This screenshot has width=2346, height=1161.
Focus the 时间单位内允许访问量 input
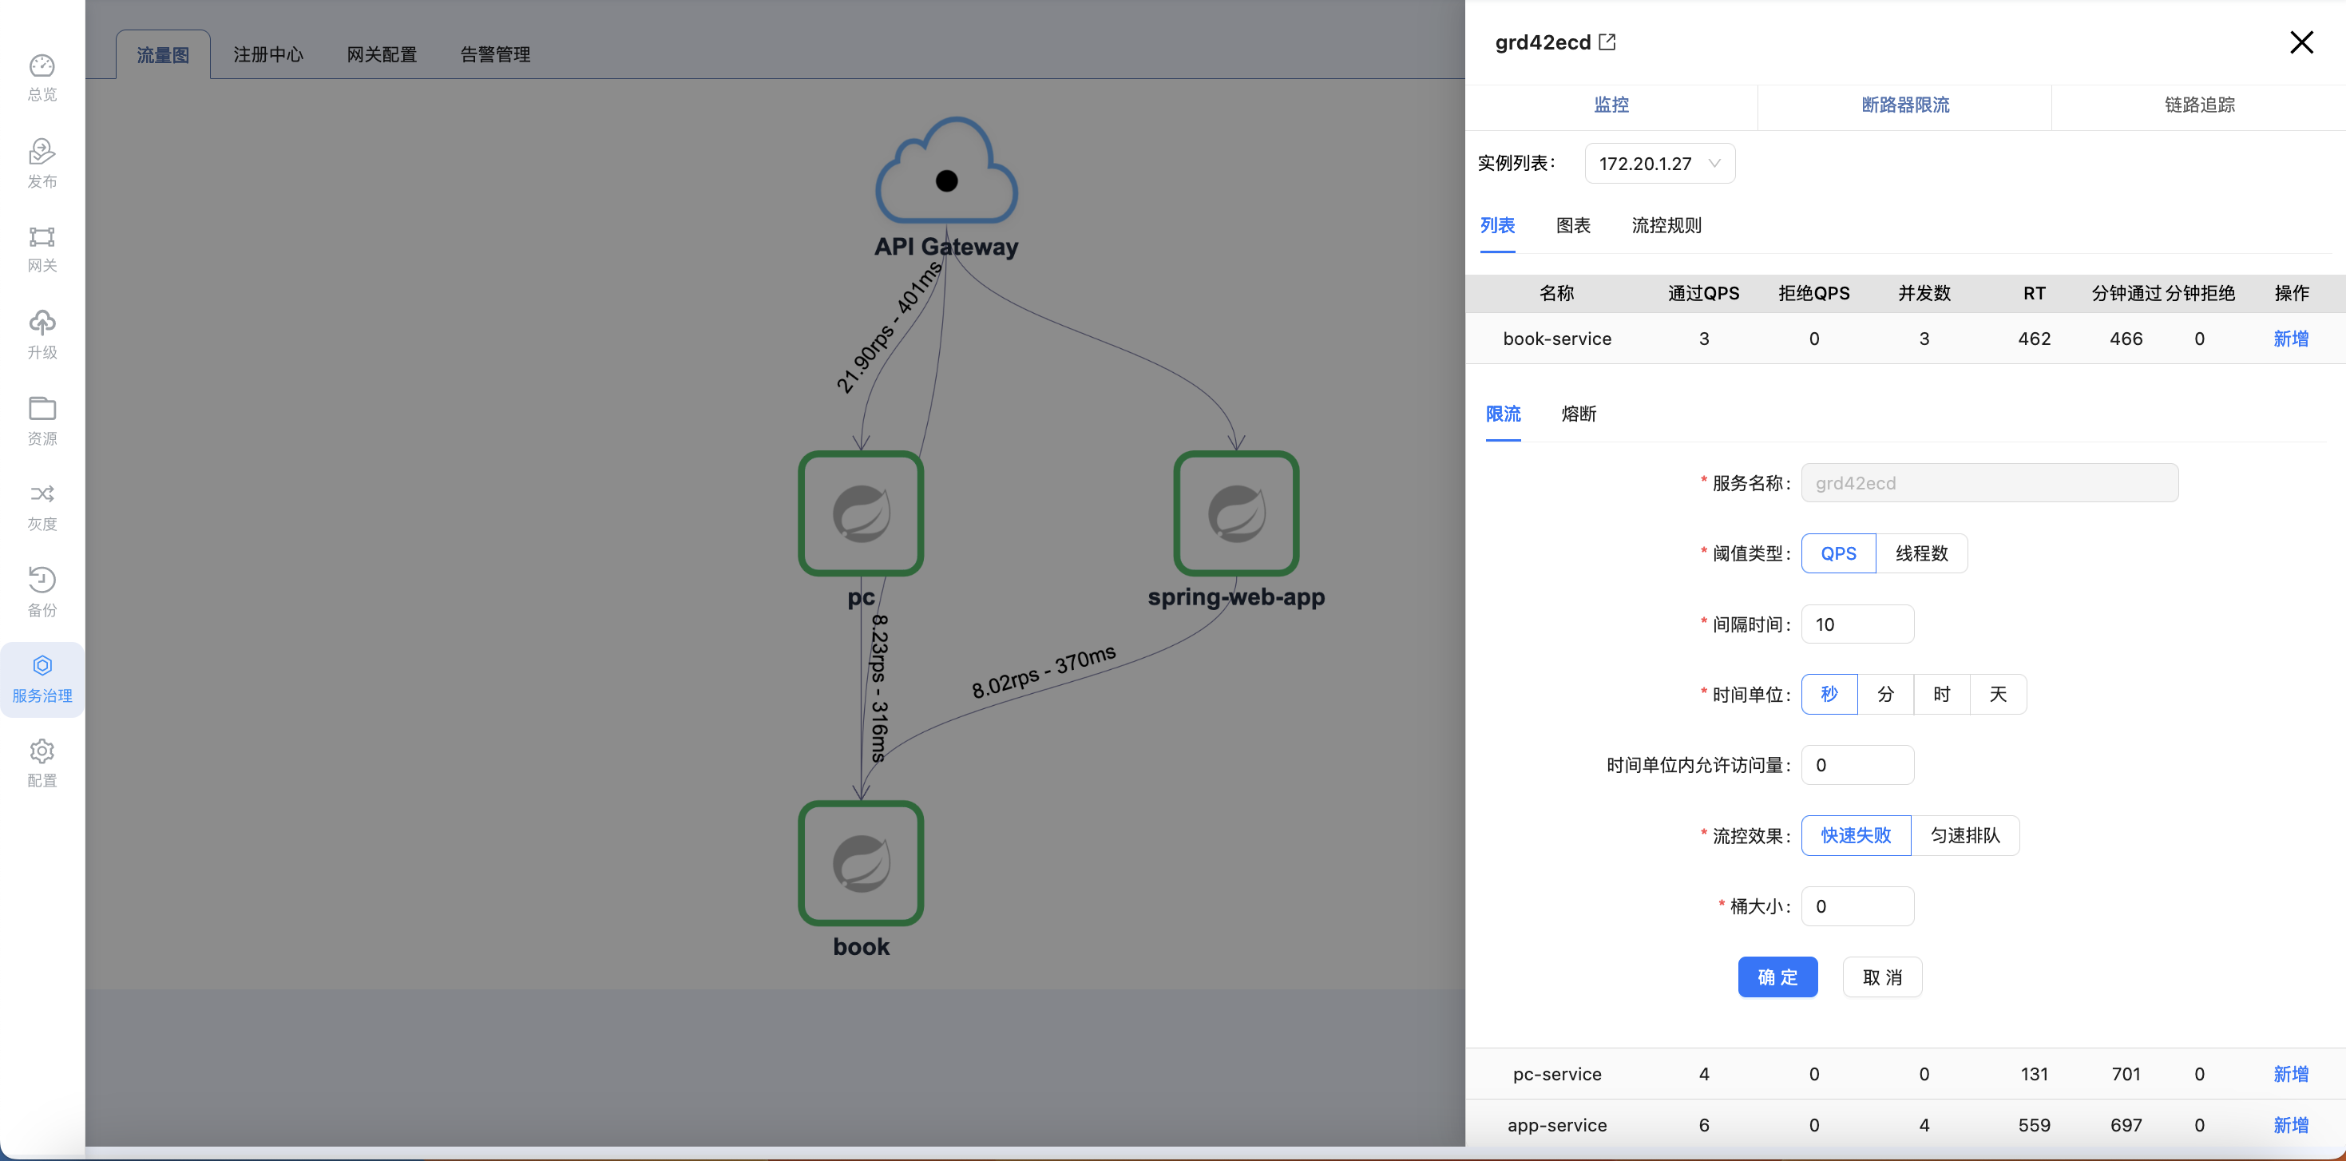tap(1858, 765)
